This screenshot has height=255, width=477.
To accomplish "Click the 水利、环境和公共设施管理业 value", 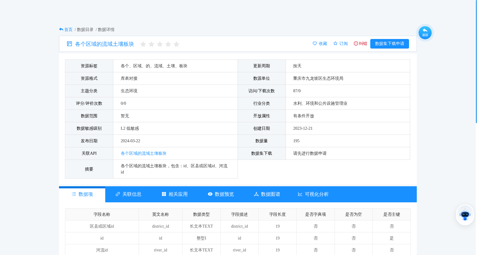I will coord(320,103).
